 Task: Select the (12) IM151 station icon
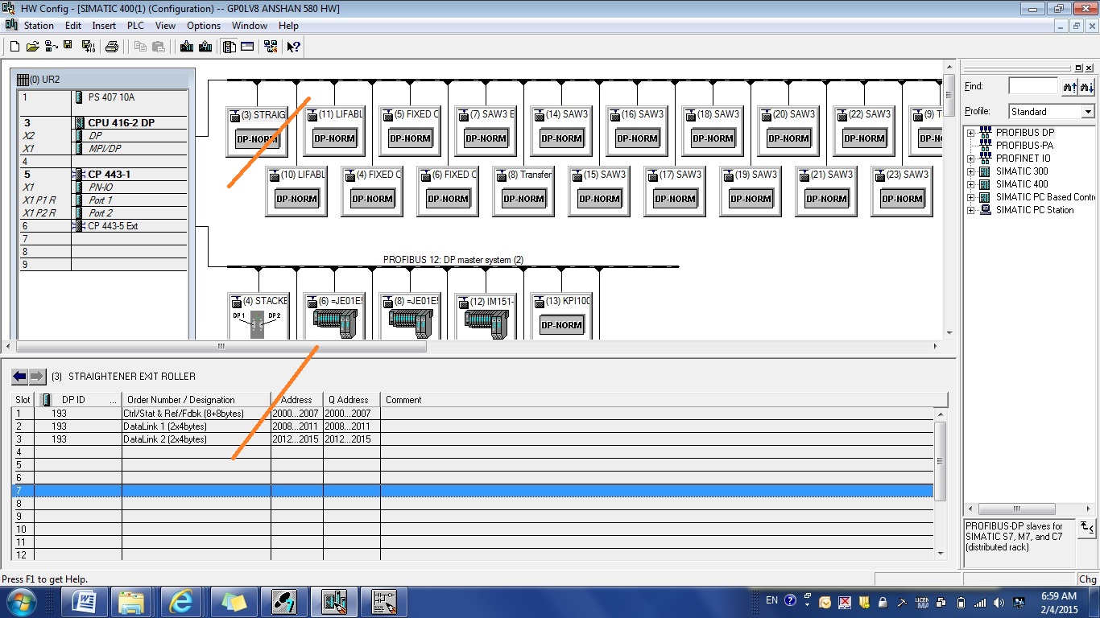coord(486,315)
